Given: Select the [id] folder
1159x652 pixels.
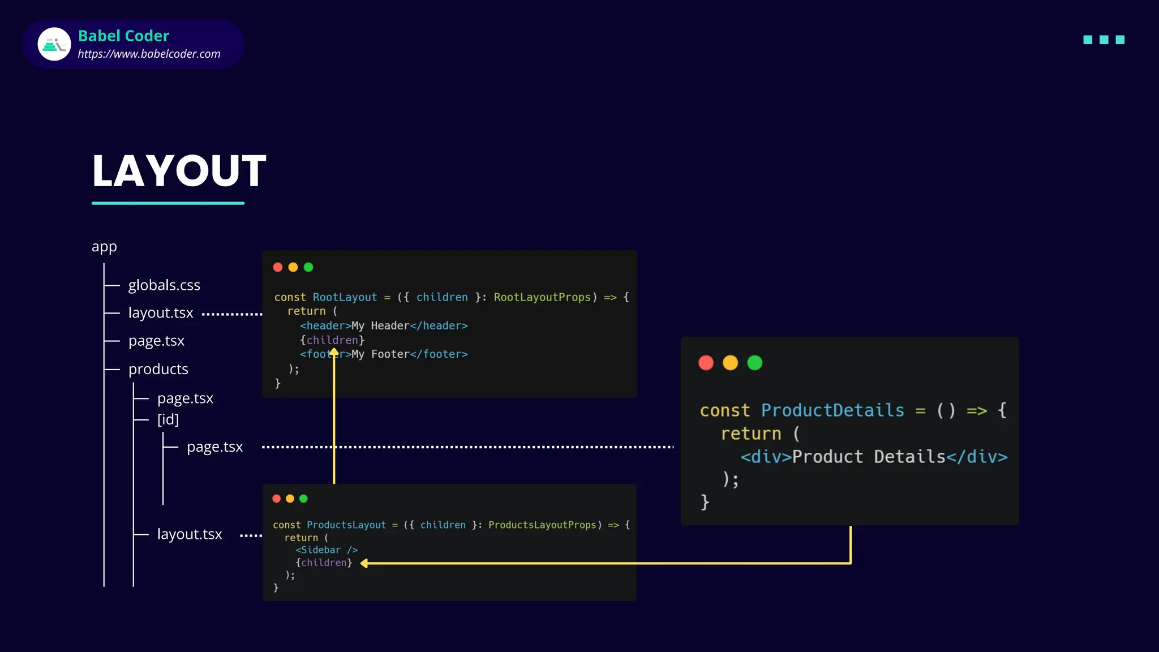Looking at the screenshot, I should pyautogui.click(x=168, y=419).
